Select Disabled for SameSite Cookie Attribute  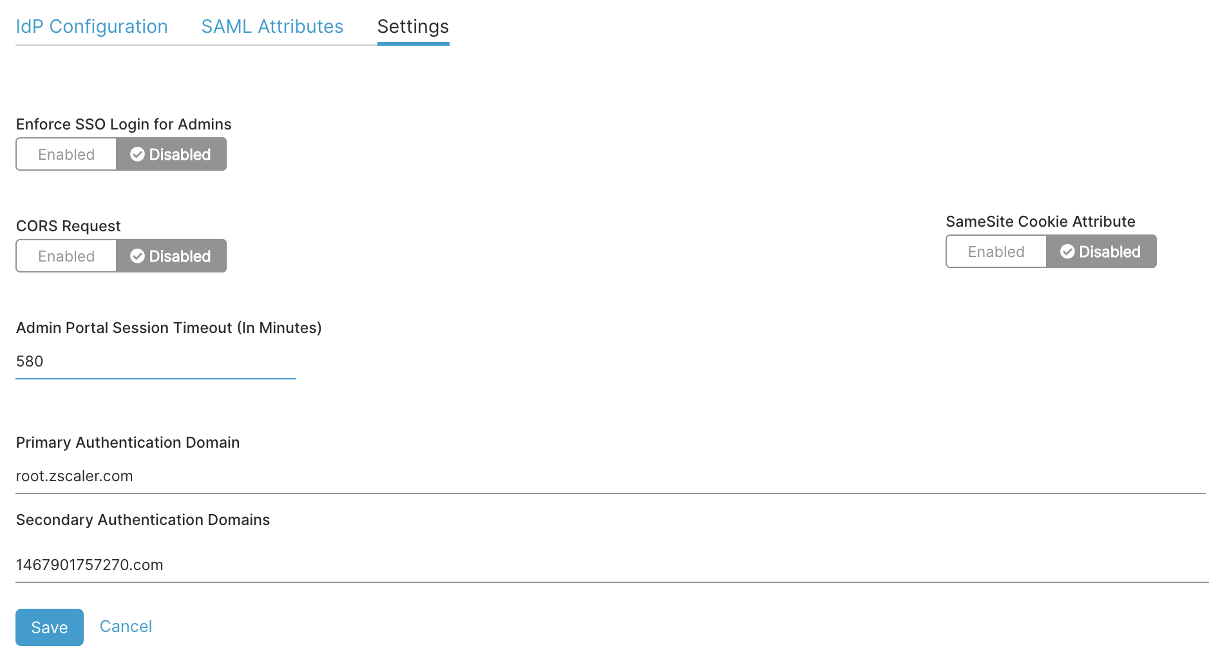coord(1101,252)
